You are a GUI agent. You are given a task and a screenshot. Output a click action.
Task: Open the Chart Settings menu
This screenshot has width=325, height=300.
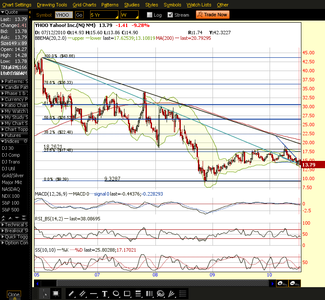click(x=17, y=5)
